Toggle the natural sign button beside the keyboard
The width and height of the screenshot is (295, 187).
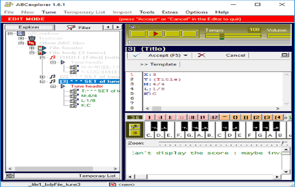pyautogui.click(x=135, y=133)
